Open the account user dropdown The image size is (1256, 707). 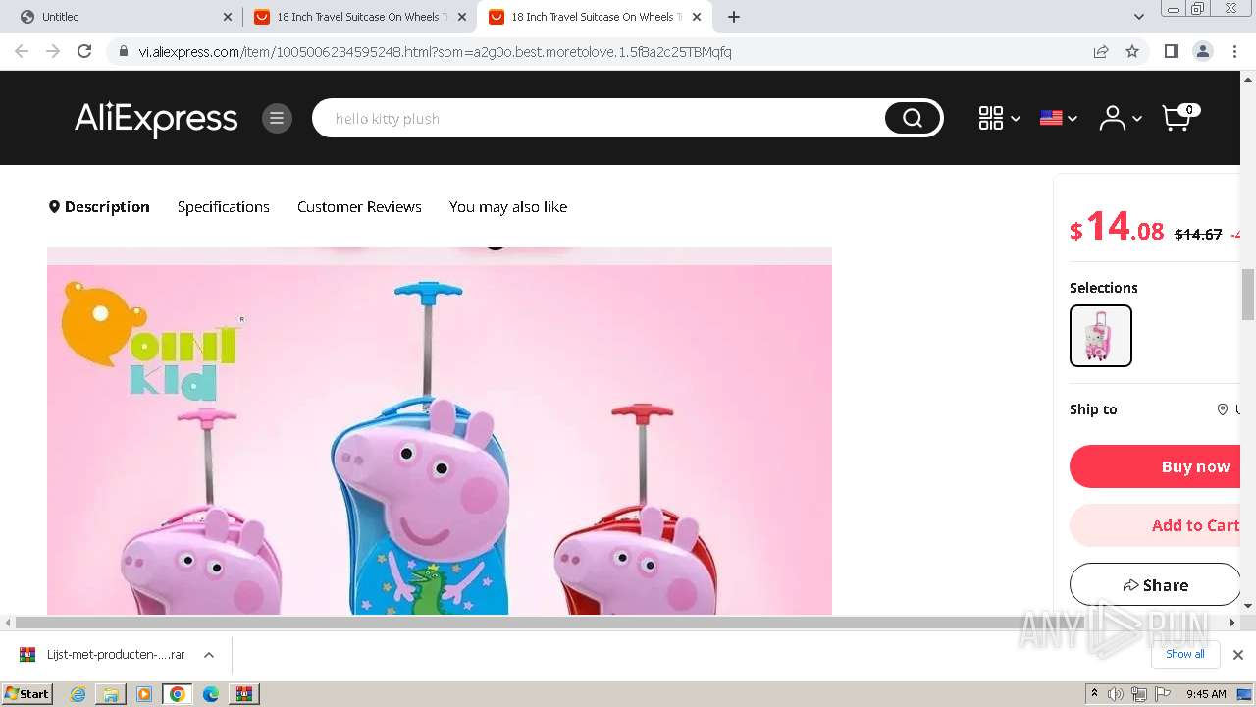1121,118
